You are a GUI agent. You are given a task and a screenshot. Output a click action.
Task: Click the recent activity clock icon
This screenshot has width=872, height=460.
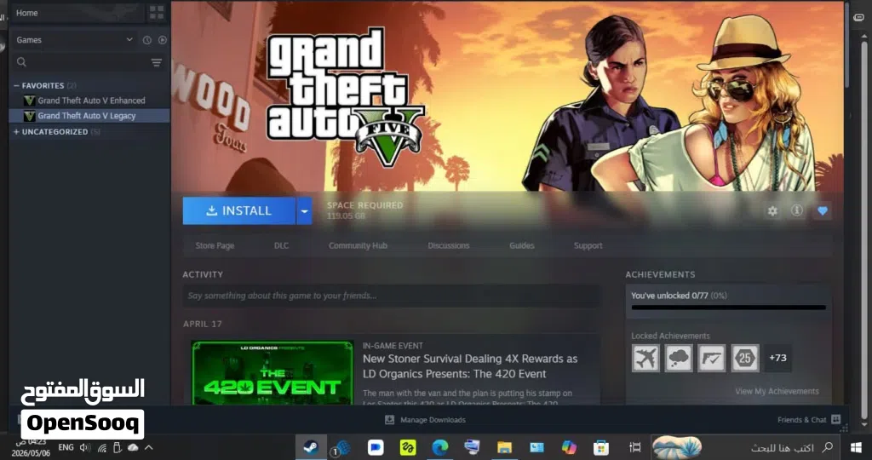click(146, 40)
